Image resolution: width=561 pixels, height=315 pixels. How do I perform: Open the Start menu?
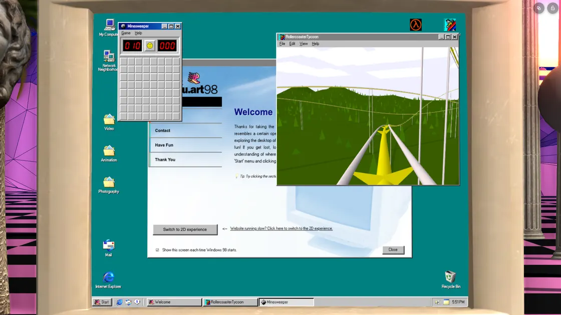pyautogui.click(x=102, y=302)
